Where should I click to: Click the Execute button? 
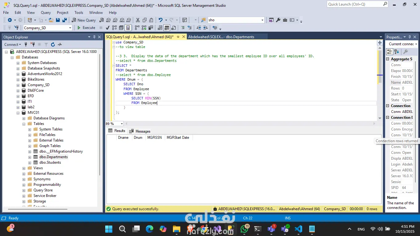pos(86,28)
